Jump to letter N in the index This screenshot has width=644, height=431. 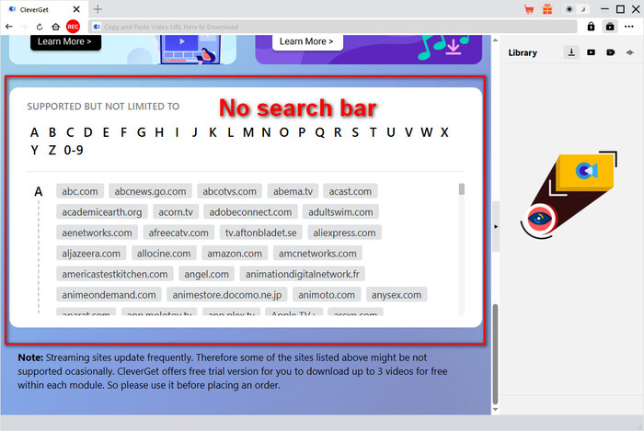click(266, 132)
